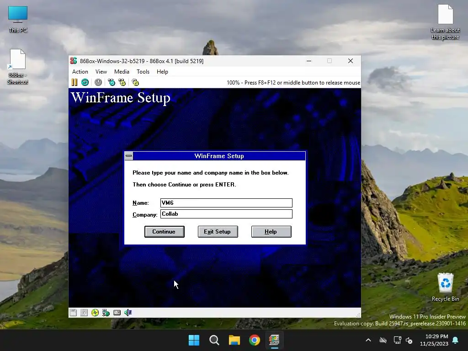Open the Media menu

pos(122,72)
